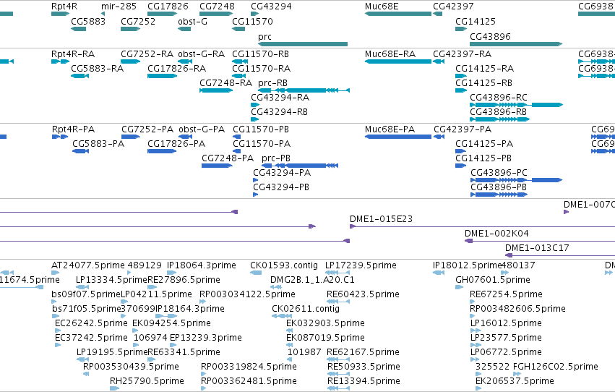Screen dimensions: 615x392
Task: Select the CG11570-RA transcript label
Action: pyautogui.click(x=262, y=69)
